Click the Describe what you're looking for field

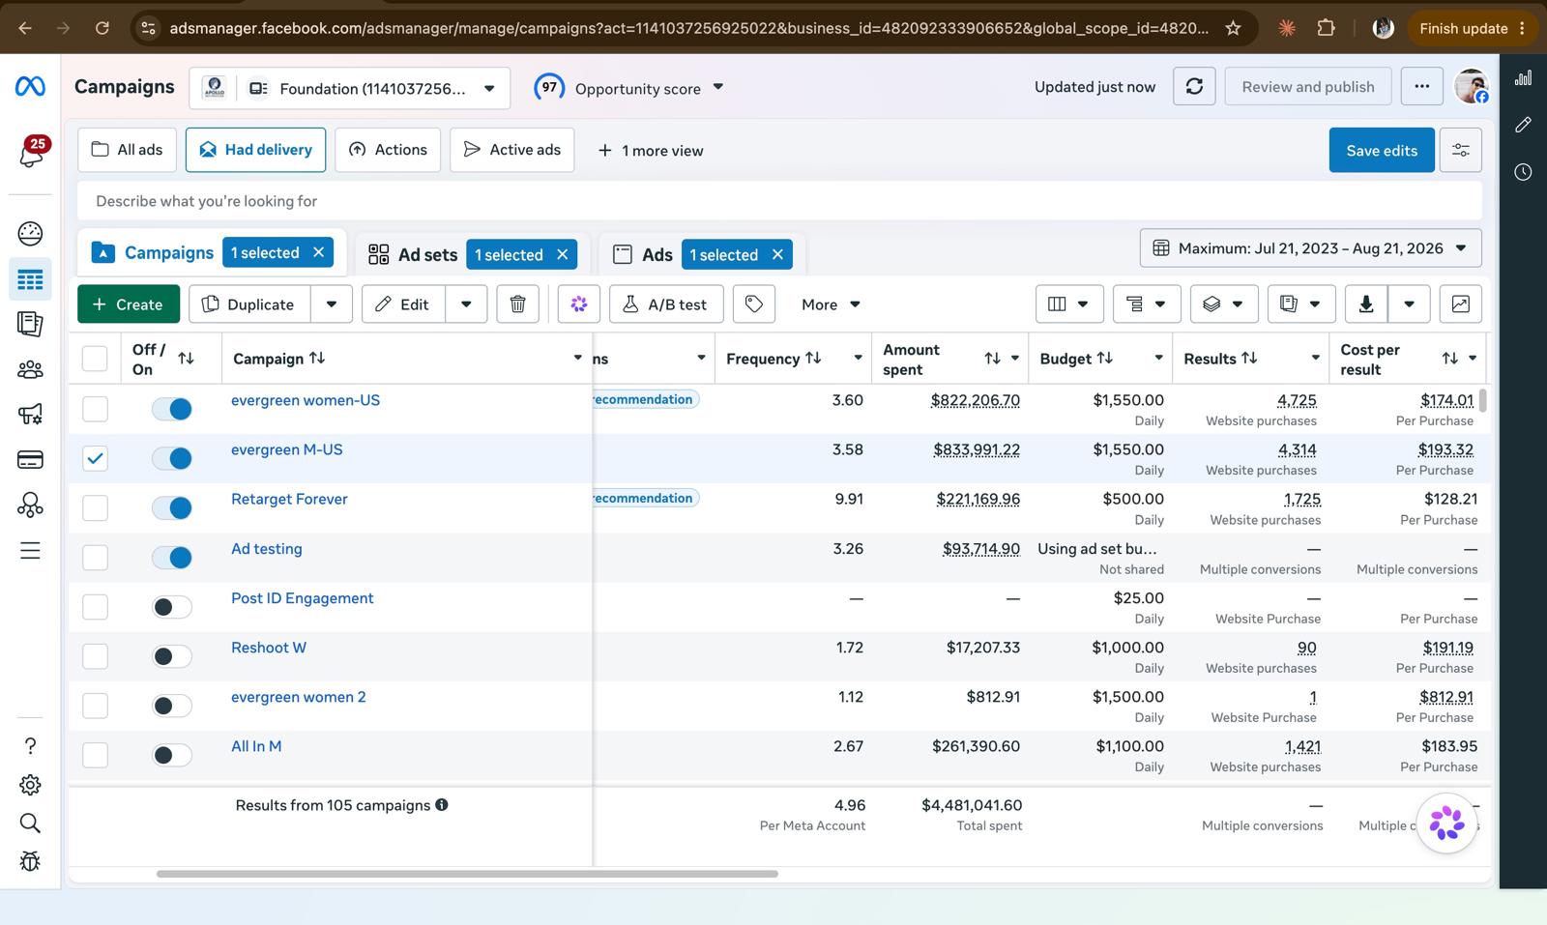coord(779,201)
